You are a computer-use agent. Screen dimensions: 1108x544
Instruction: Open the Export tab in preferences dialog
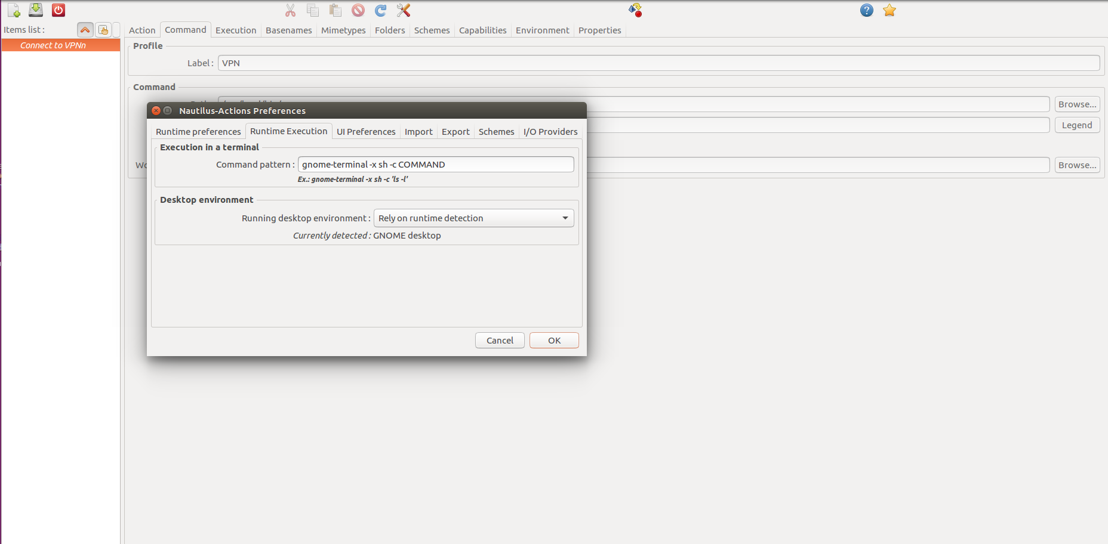click(x=455, y=132)
